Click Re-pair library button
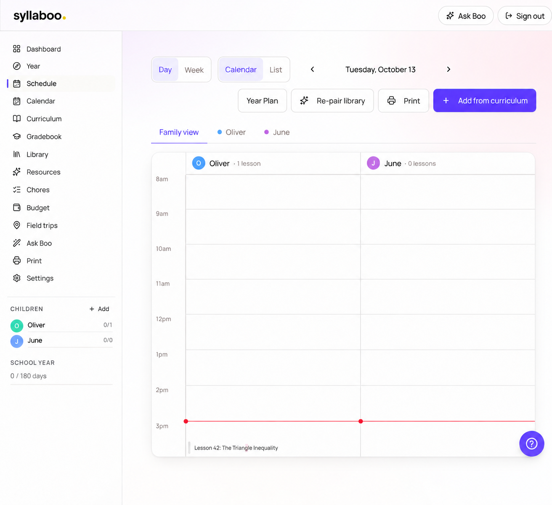The image size is (552, 505). (x=332, y=101)
